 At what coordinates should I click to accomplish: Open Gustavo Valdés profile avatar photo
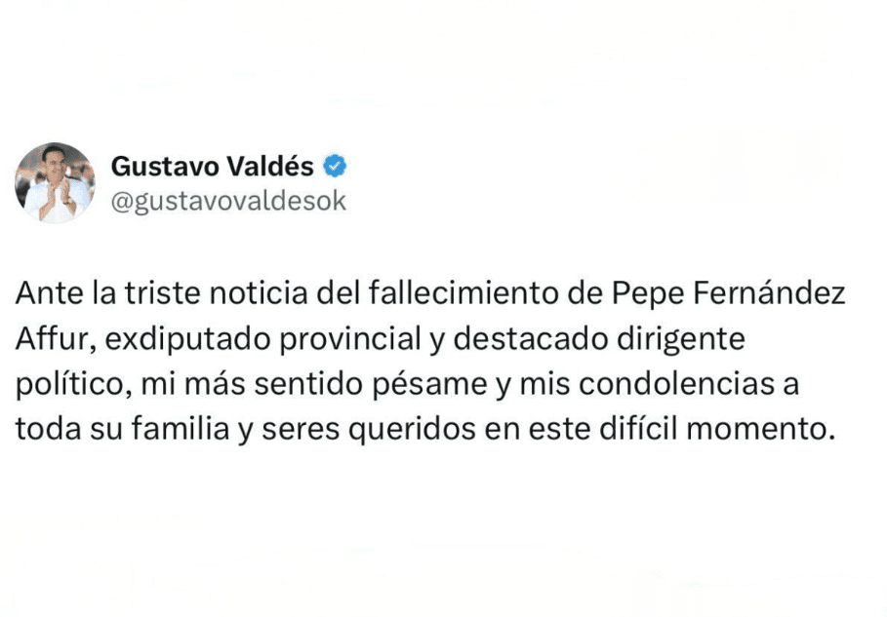pyautogui.click(x=55, y=182)
